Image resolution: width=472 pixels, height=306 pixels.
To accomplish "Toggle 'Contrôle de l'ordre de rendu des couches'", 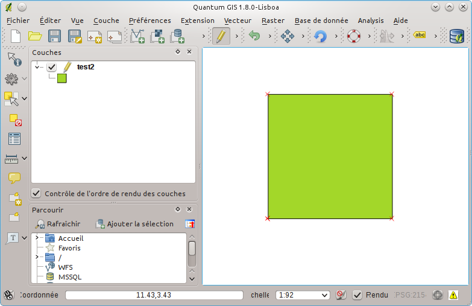I will (37, 194).
